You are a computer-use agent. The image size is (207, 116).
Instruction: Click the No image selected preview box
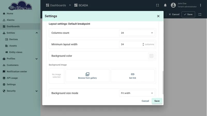click(56, 76)
